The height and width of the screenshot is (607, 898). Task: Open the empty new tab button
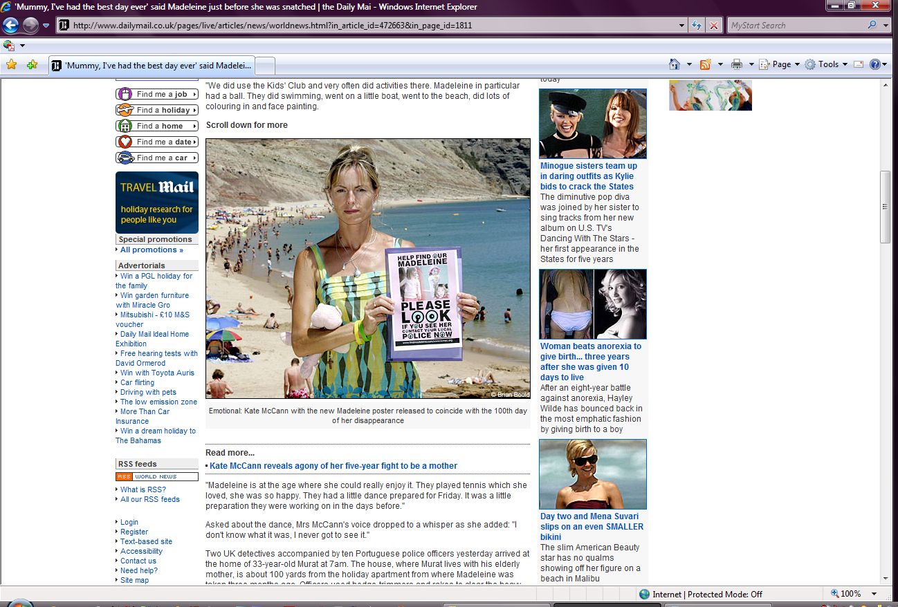[x=266, y=66]
